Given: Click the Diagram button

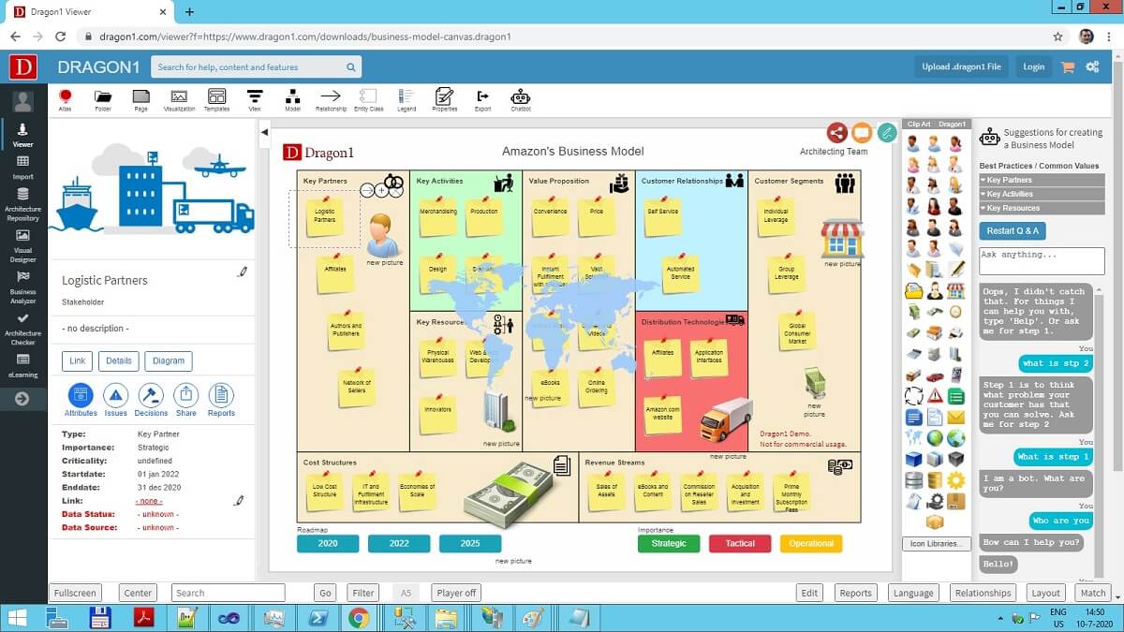Looking at the screenshot, I should point(169,360).
